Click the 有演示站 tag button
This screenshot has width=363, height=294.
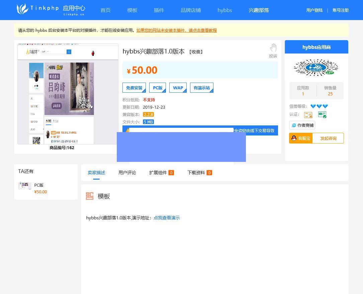point(202,88)
